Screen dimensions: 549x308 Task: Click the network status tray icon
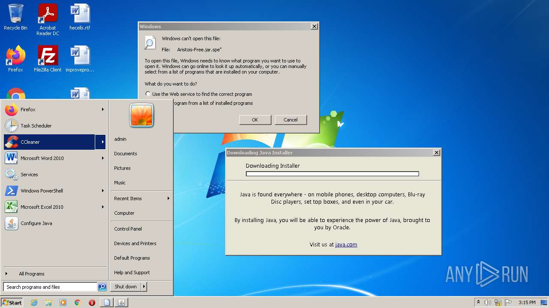(x=498, y=302)
